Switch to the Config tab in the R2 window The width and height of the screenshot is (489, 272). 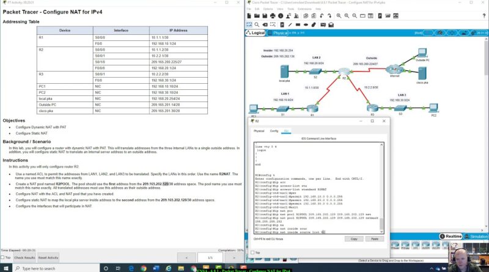[274, 131]
